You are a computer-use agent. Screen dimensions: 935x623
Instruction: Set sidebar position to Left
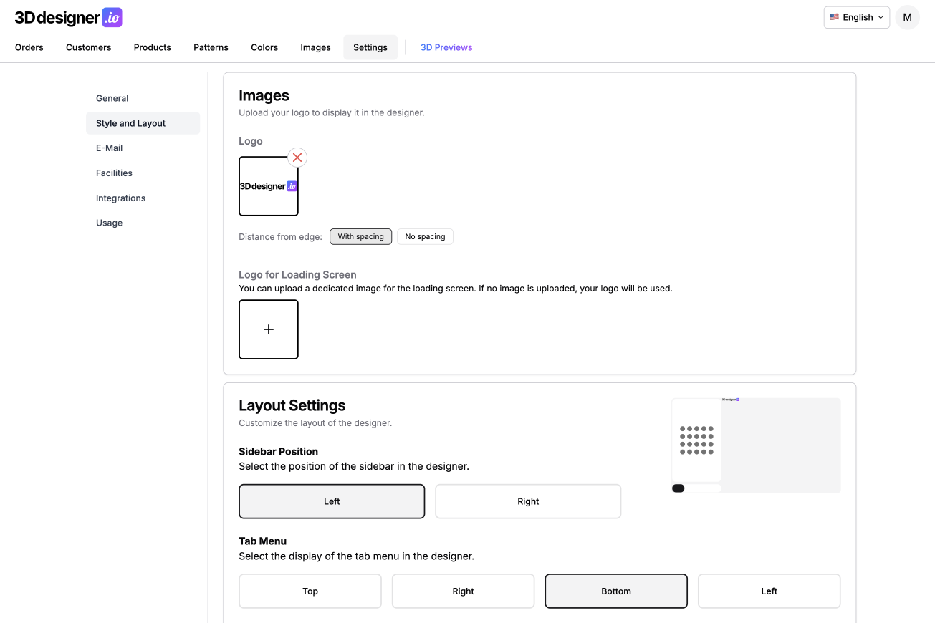(332, 501)
